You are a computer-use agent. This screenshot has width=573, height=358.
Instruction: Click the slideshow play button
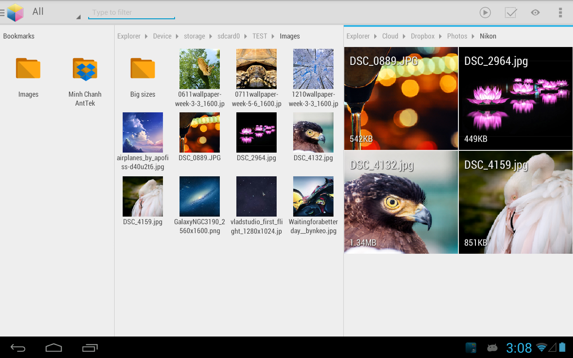click(x=485, y=13)
